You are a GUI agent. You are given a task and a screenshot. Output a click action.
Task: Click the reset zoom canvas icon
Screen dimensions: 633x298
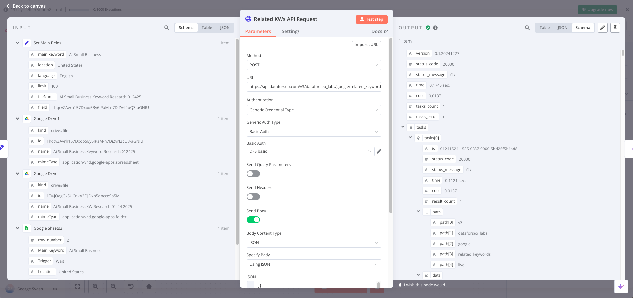coord(131,286)
